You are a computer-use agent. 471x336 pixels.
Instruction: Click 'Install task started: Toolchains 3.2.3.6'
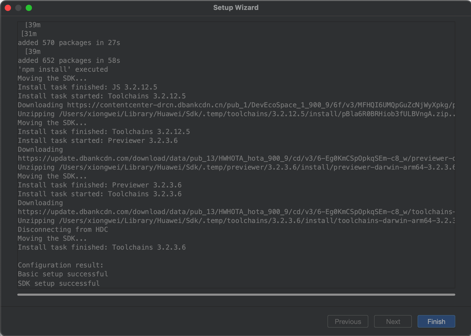(100, 194)
